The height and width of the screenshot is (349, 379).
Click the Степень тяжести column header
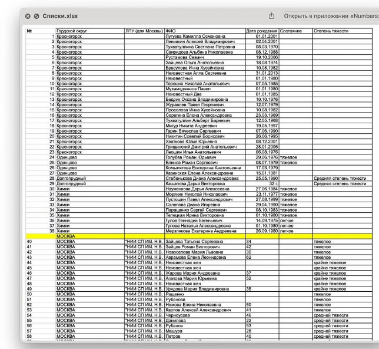tap(331, 31)
